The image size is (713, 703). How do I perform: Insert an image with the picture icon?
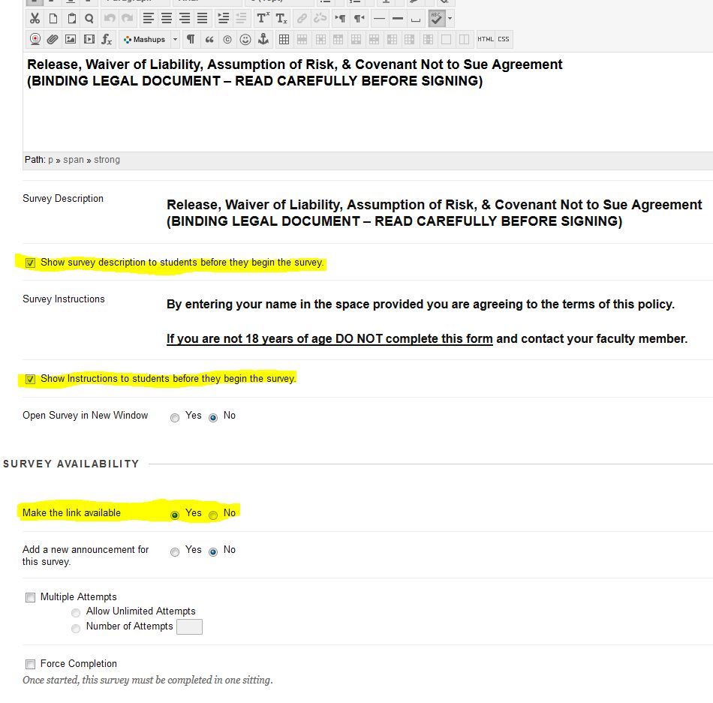[71, 39]
